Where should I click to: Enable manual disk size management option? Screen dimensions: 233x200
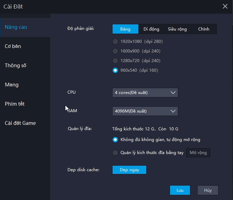[115, 153]
